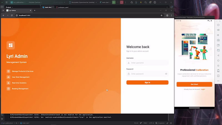Close the main.dart editor tab
The height and width of the screenshot is (125, 222).
53,7
